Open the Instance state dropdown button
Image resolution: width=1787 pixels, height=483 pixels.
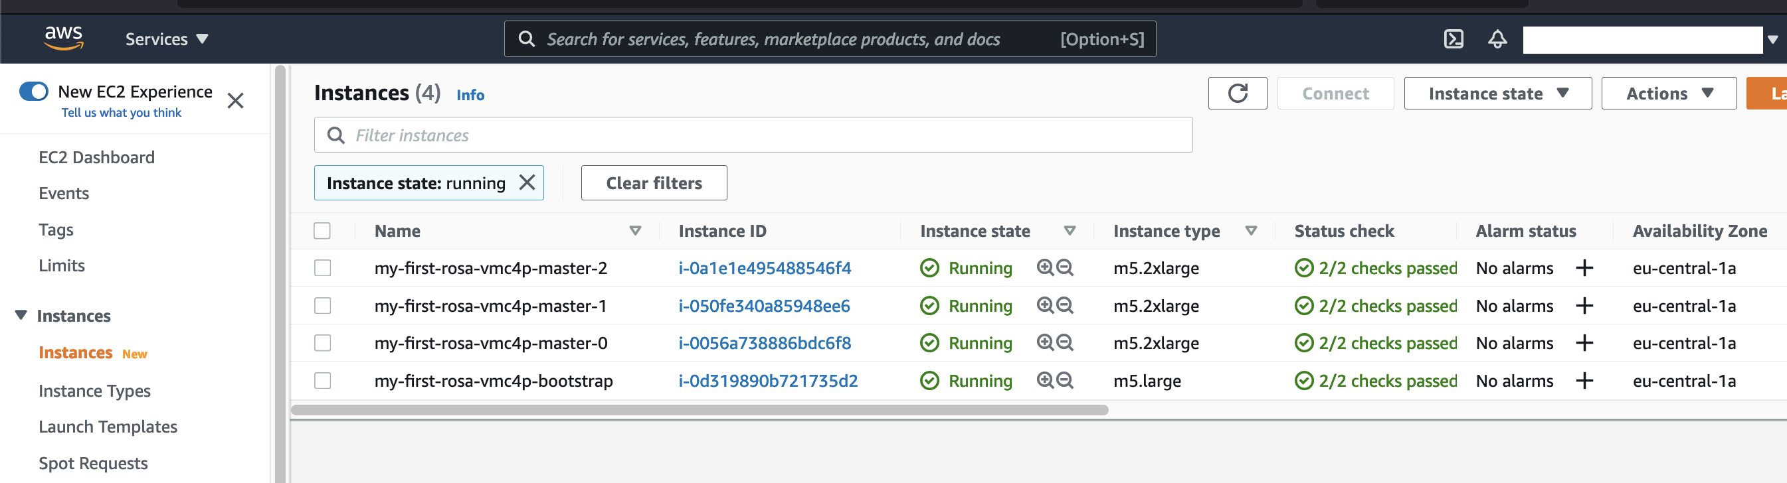pos(1497,94)
